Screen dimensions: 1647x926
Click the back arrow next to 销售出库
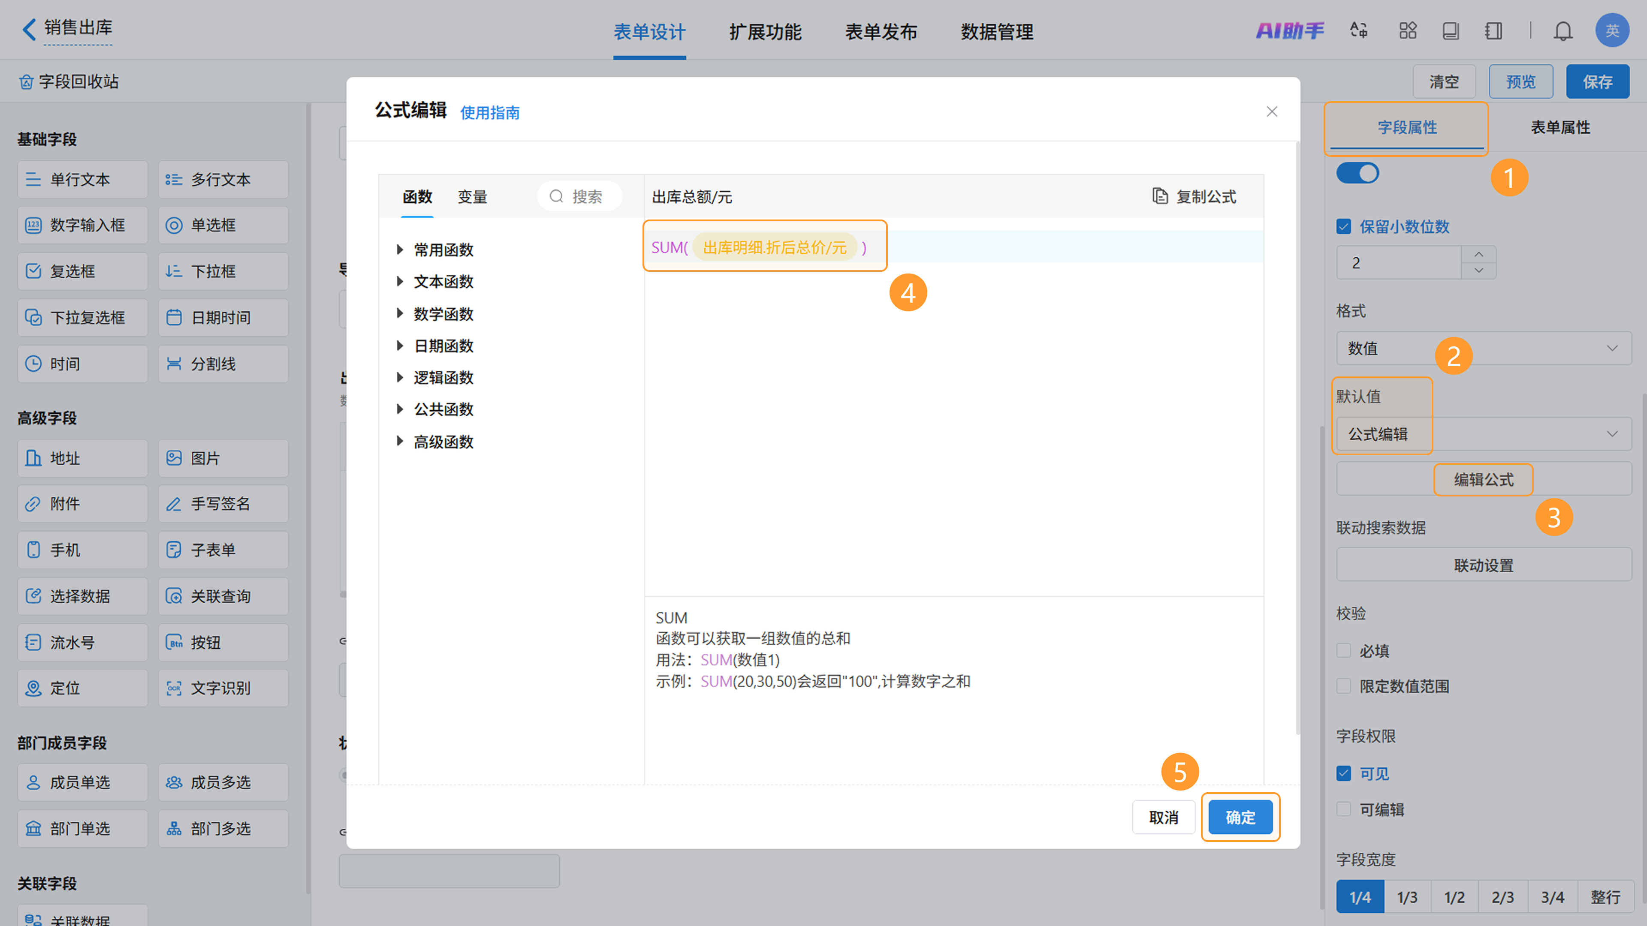(29, 29)
